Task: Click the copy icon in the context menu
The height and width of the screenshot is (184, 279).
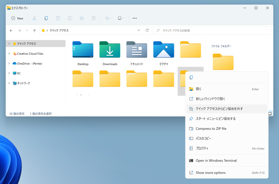Action: pyautogui.click(x=191, y=77)
